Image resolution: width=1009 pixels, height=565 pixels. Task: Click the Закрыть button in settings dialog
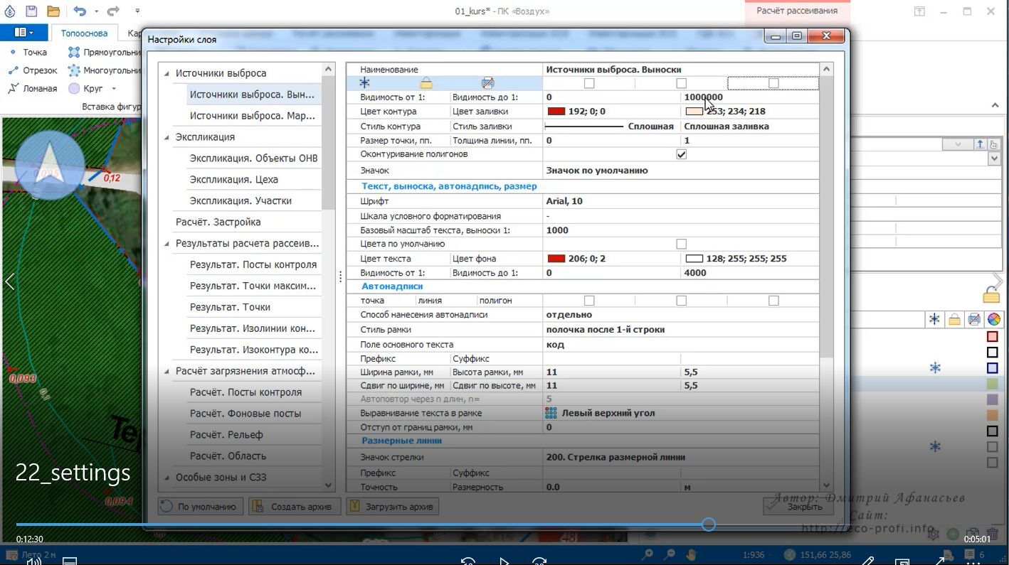click(x=798, y=507)
